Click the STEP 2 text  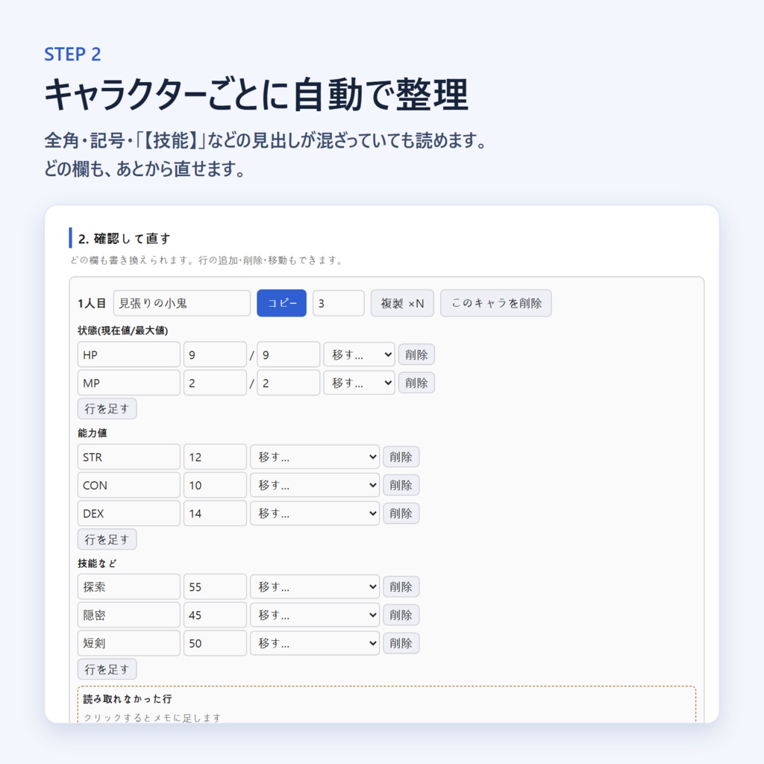click(x=72, y=54)
